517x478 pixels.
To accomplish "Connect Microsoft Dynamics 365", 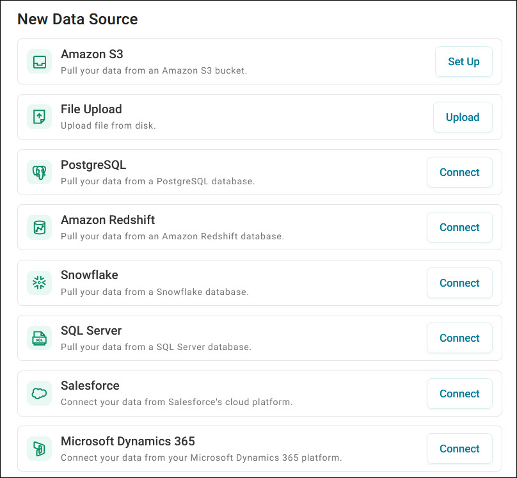I will [x=459, y=449].
